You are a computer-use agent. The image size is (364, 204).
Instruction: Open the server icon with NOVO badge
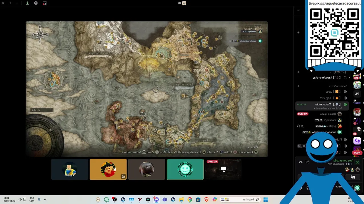[x=357, y=150]
